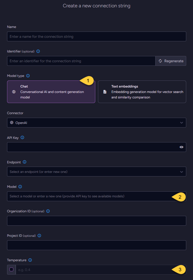Screen dimensions: 193x280
Task: Open the info tooltip beside Identifier
Action: (x=38, y=51)
